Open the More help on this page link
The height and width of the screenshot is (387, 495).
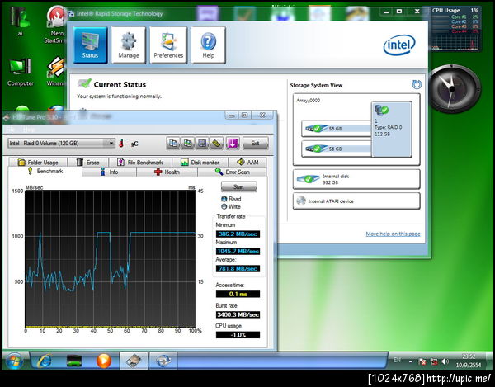393,234
